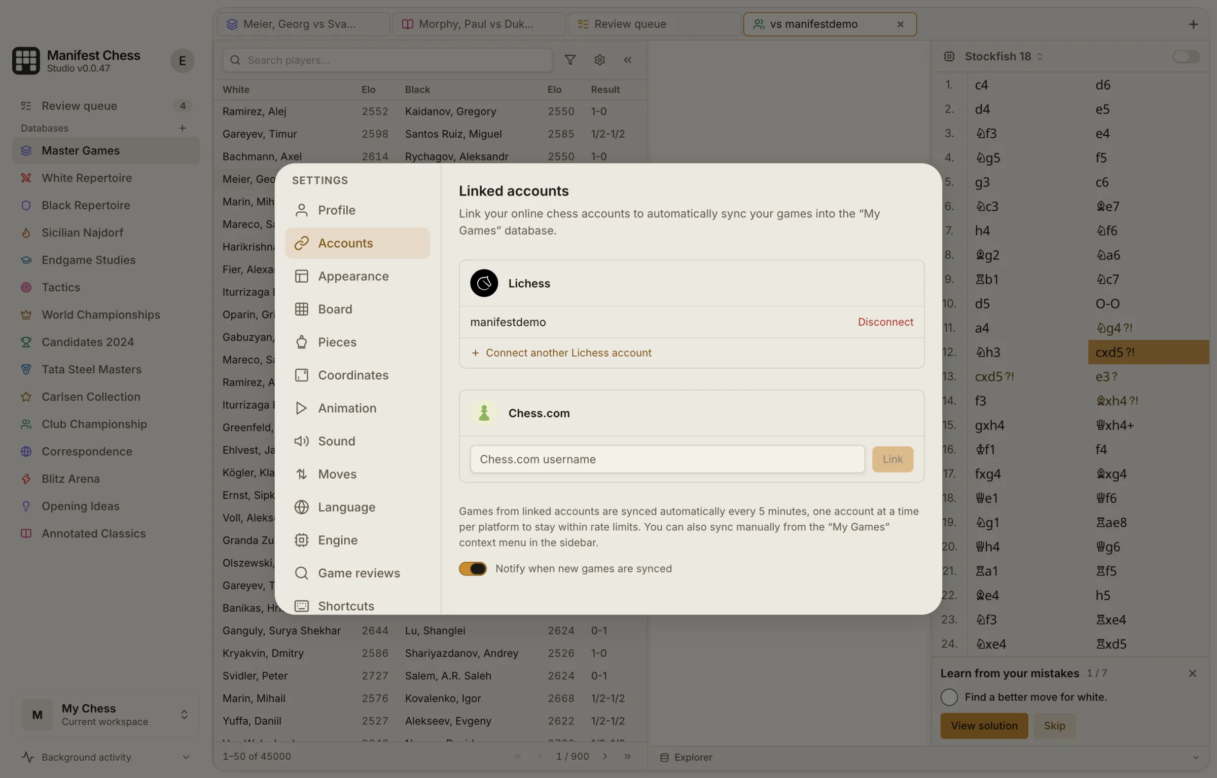Expand the Background activity panel
Viewport: 1217px width, 778px height.
106,757
